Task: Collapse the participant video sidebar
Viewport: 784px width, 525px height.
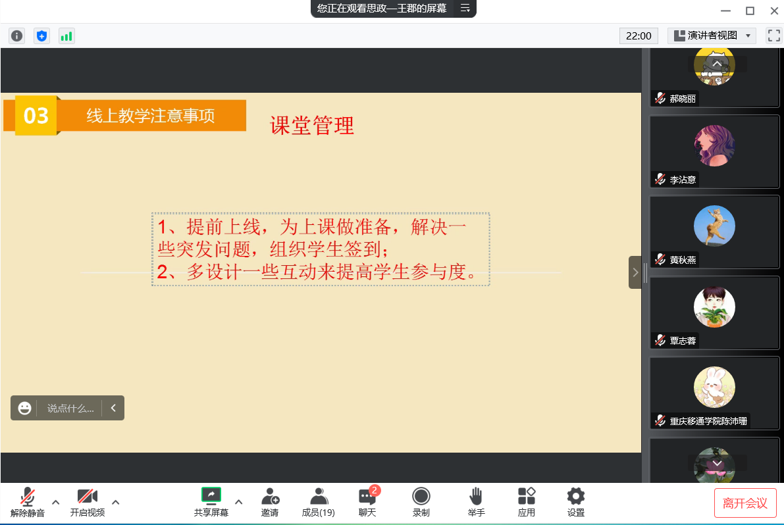Action: click(x=635, y=272)
